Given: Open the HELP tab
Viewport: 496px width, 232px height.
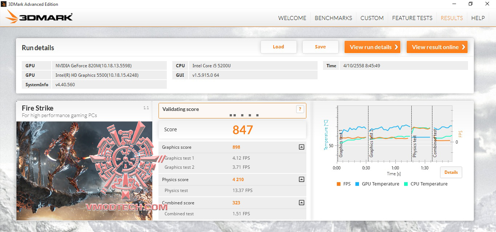Looking at the screenshot, I should tap(478, 18).
